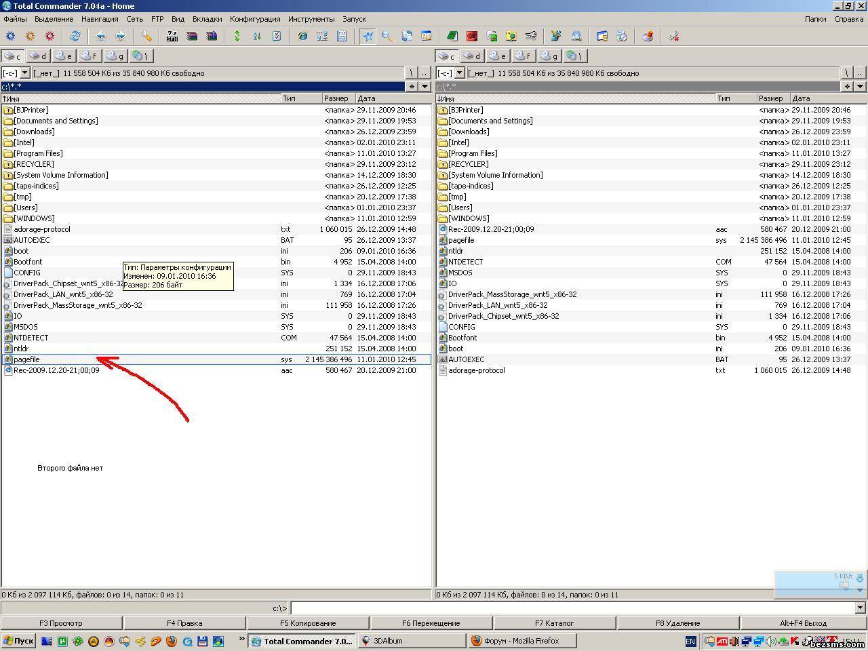Viewport: 868px width, 651px height.
Task: Refresh the panel with the reread icon
Action: point(75,36)
